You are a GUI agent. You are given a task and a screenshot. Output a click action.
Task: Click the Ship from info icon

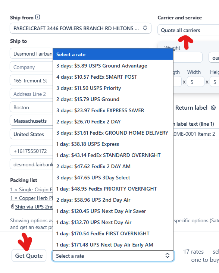[x=37, y=17]
